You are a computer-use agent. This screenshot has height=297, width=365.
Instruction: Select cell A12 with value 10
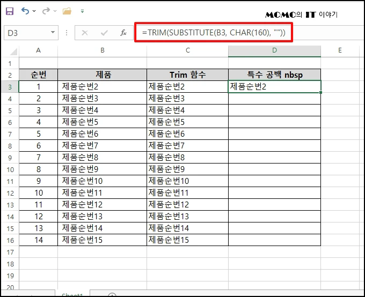coord(39,193)
